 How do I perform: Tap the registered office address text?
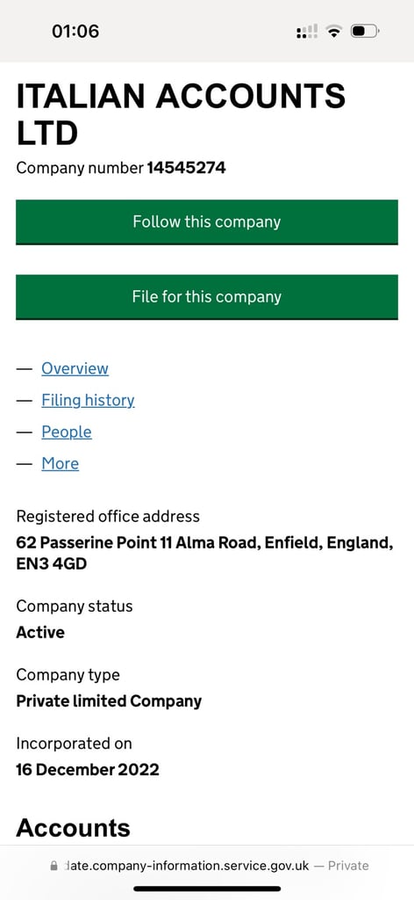click(205, 554)
